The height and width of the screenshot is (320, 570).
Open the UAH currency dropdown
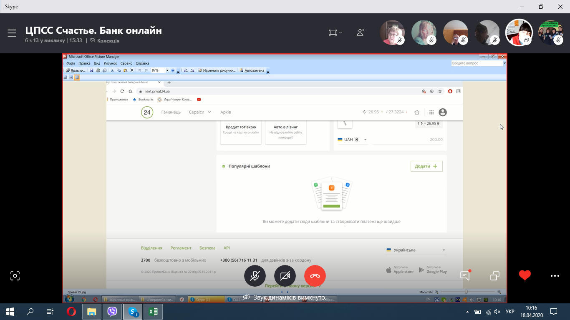coord(353,140)
